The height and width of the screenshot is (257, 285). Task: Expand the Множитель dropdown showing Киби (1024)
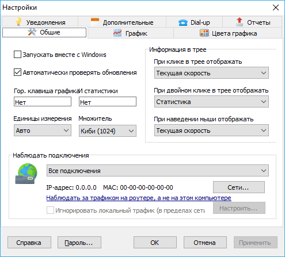click(108, 131)
